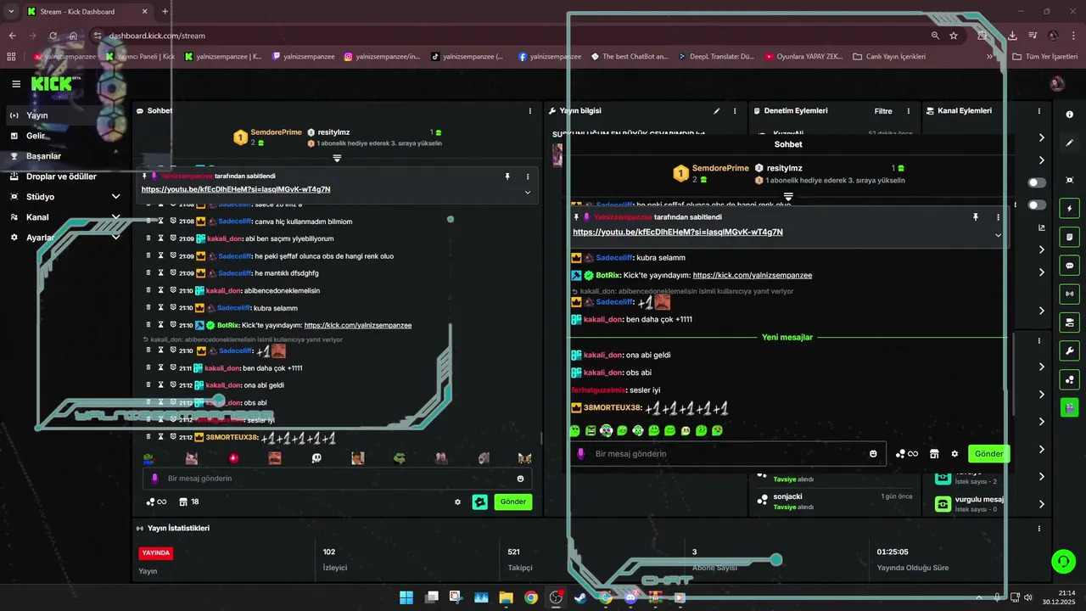Click the lightning bolt icon in the right rail

click(x=1069, y=209)
